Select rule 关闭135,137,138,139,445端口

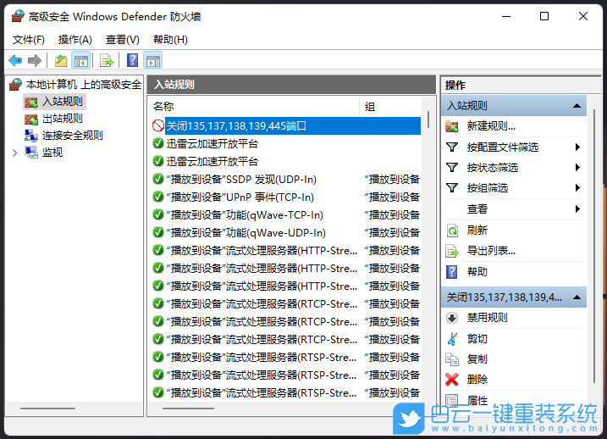pos(286,126)
